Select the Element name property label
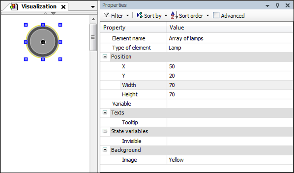Image resolution: width=294 pixels, height=173 pixels. pyautogui.click(x=128, y=38)
